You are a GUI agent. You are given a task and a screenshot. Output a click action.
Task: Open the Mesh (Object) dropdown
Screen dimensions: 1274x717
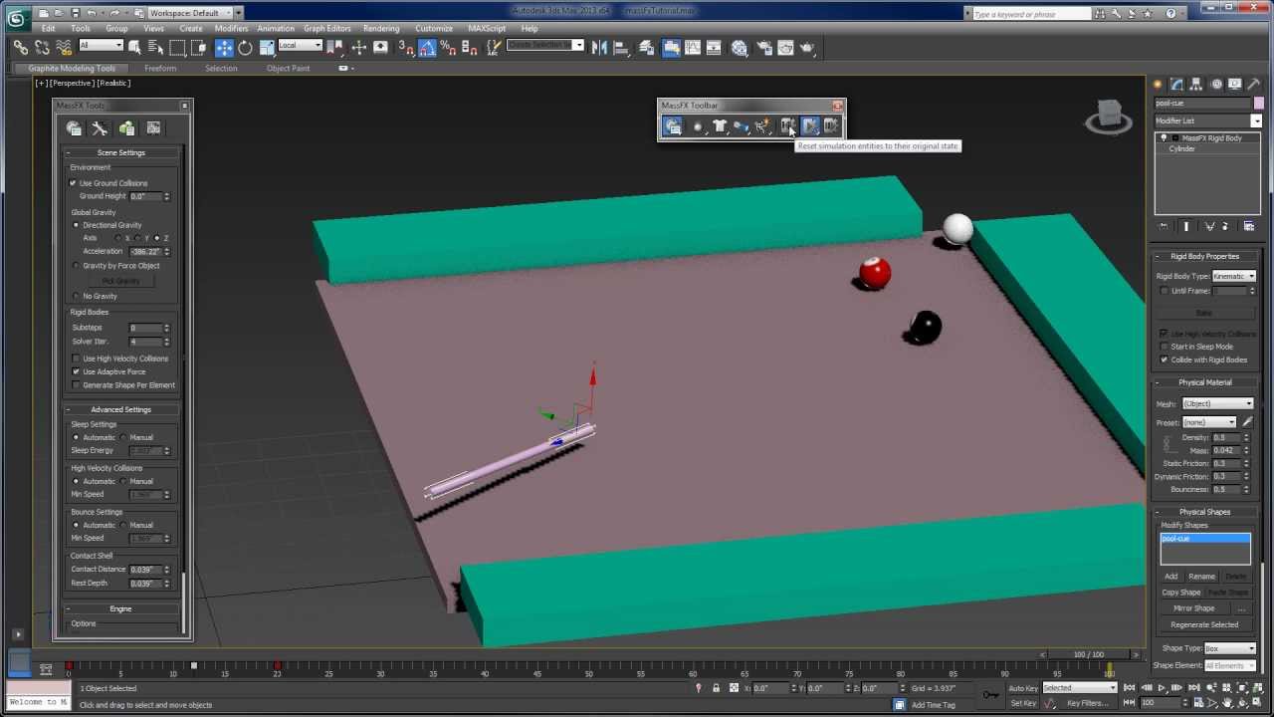tap(1218, 403)
